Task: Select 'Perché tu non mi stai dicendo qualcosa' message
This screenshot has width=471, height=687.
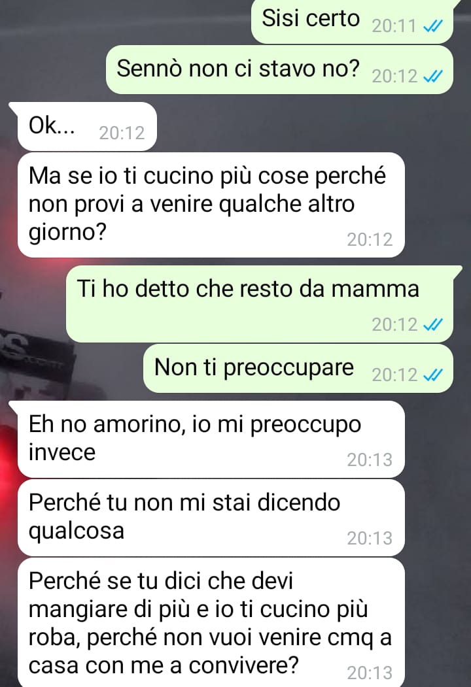Action: [211, 518]
